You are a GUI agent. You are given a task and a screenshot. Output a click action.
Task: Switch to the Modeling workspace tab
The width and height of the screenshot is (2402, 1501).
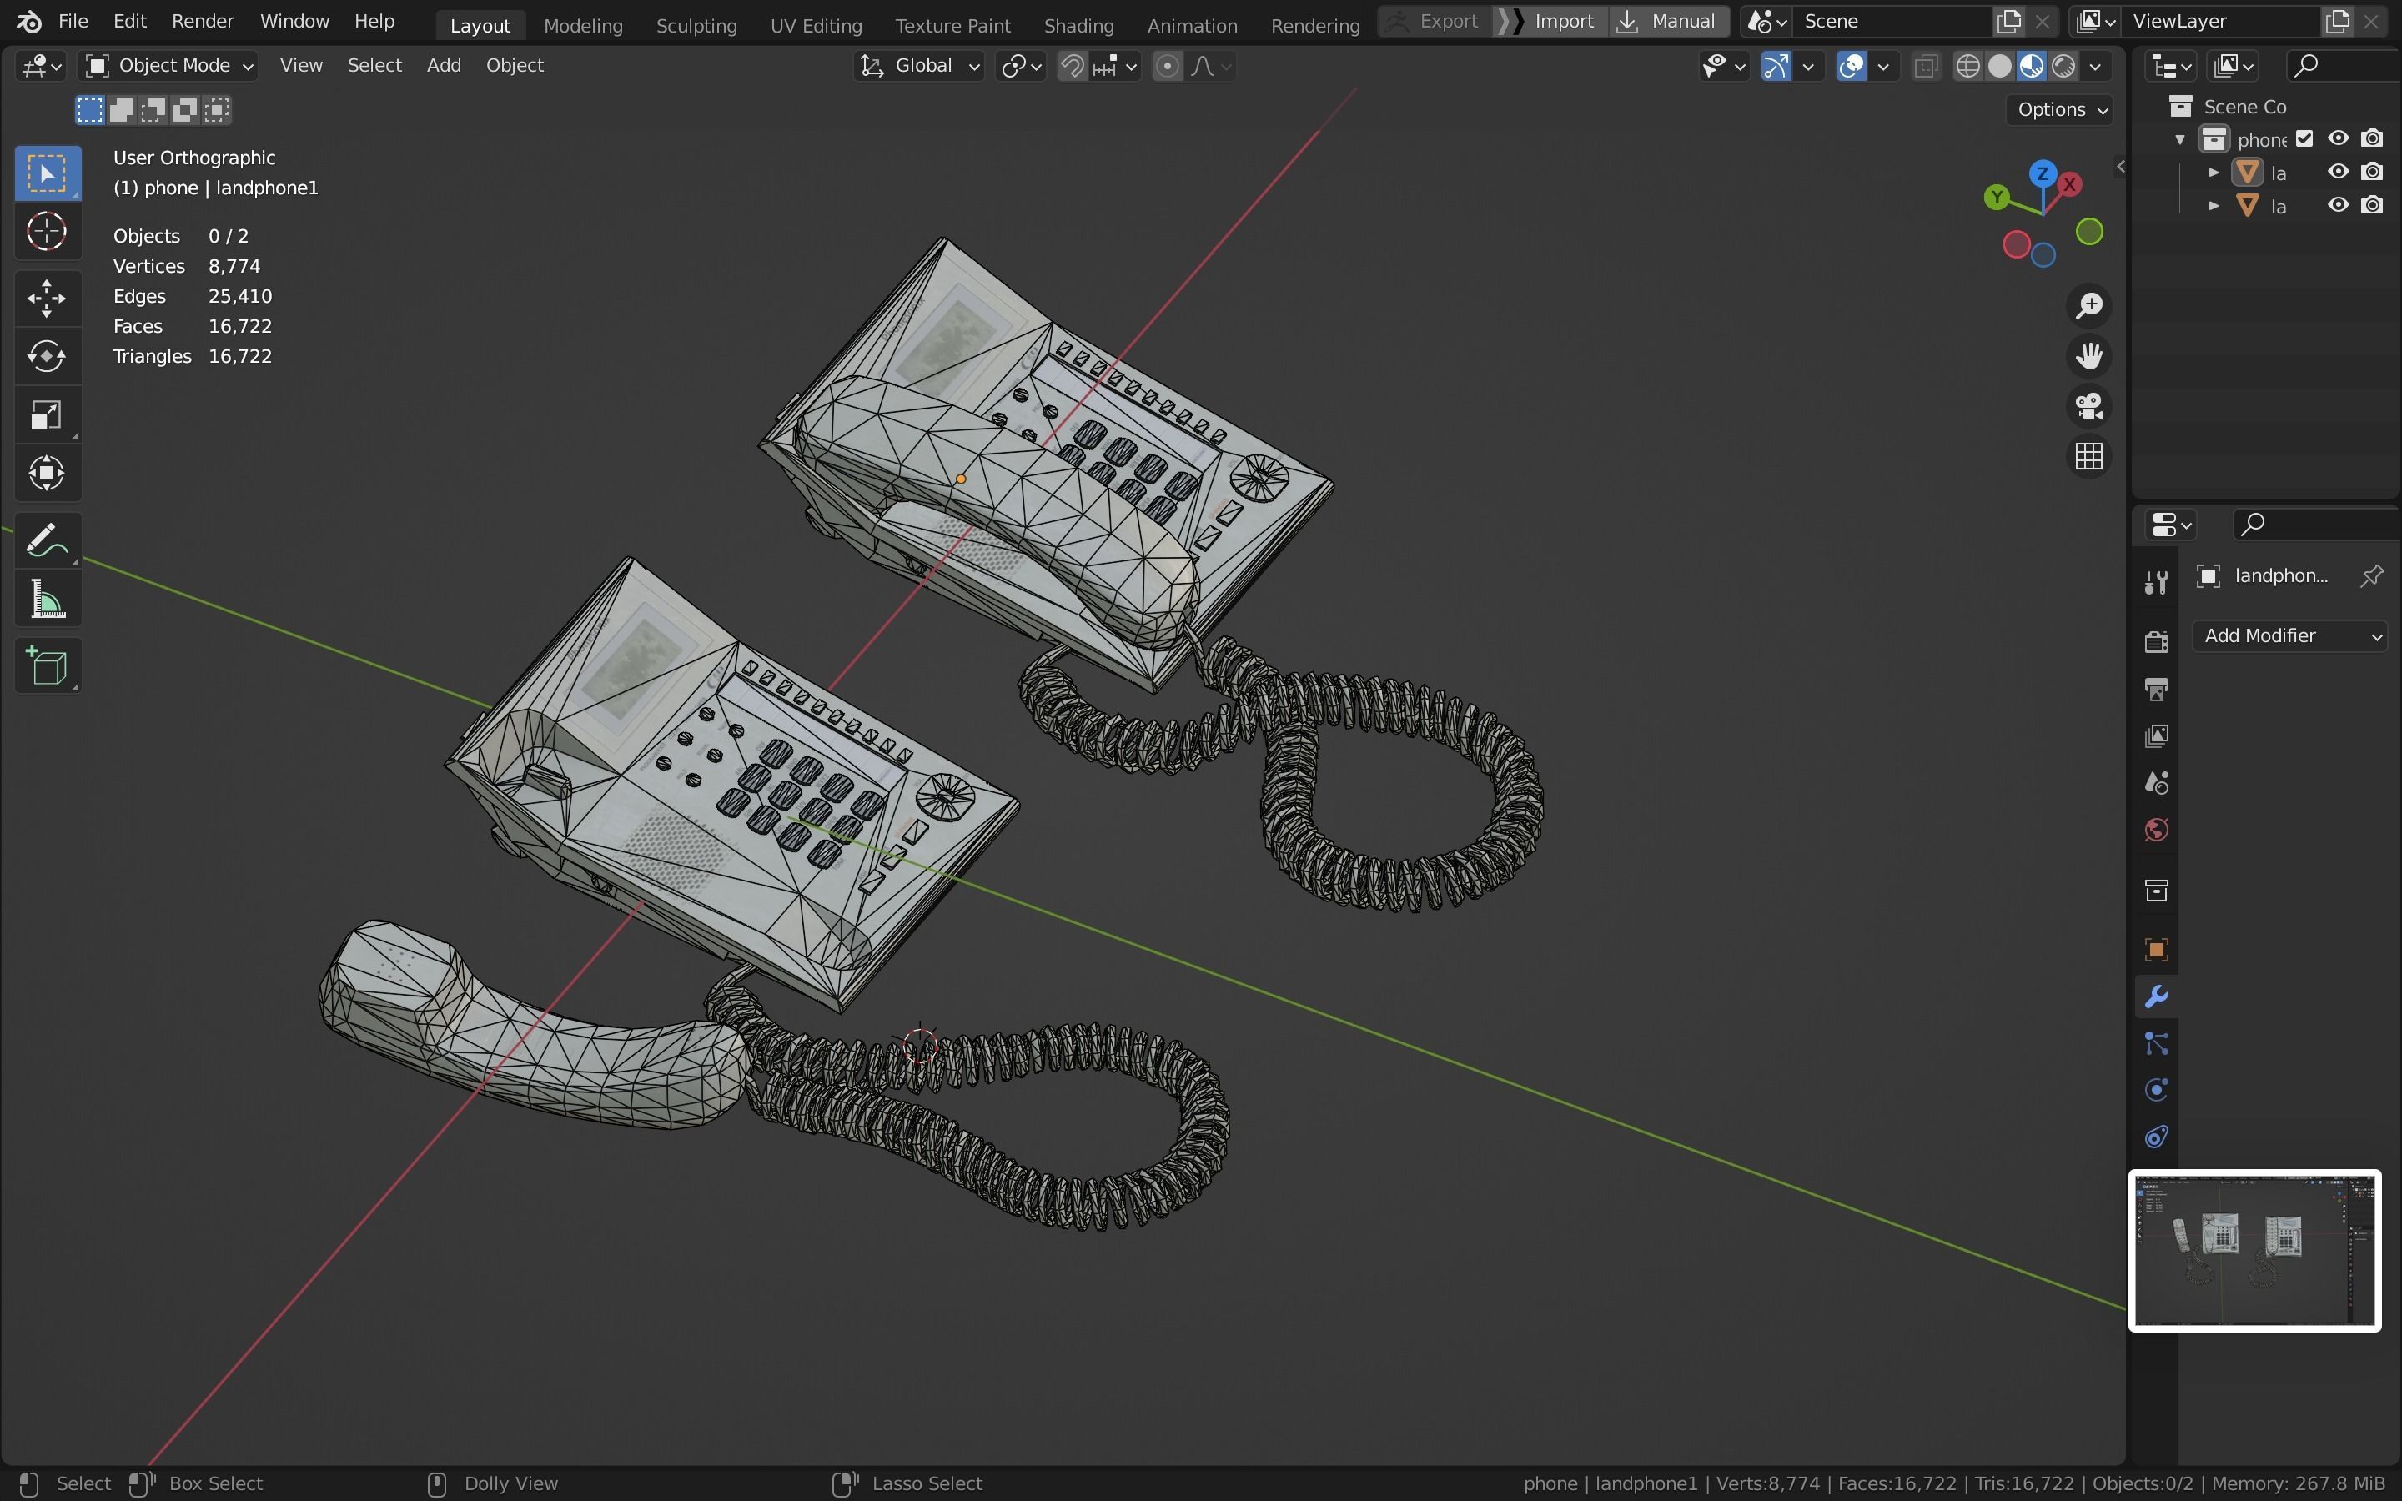[x=583, y=25]
